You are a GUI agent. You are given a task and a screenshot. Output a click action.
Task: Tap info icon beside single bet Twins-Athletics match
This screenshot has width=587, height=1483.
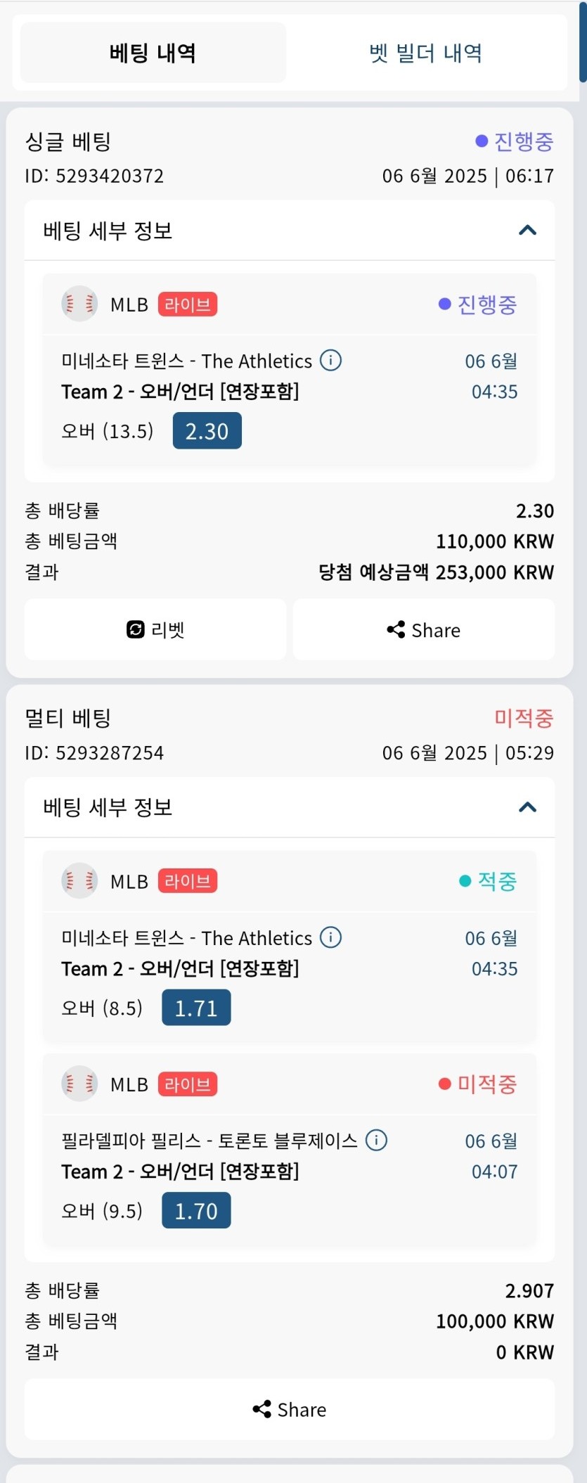(x=330, y=360)
